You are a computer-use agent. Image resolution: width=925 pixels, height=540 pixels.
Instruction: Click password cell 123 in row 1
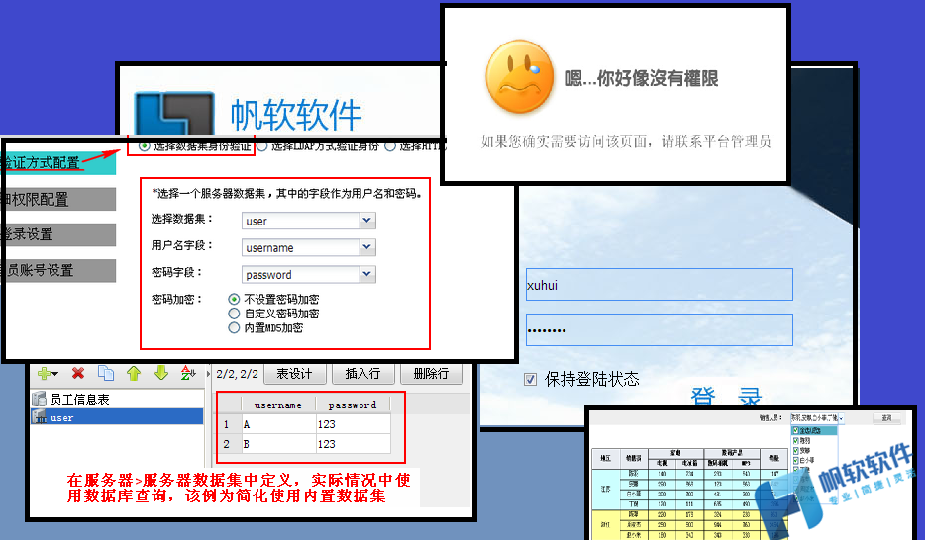tap(353, 424)
